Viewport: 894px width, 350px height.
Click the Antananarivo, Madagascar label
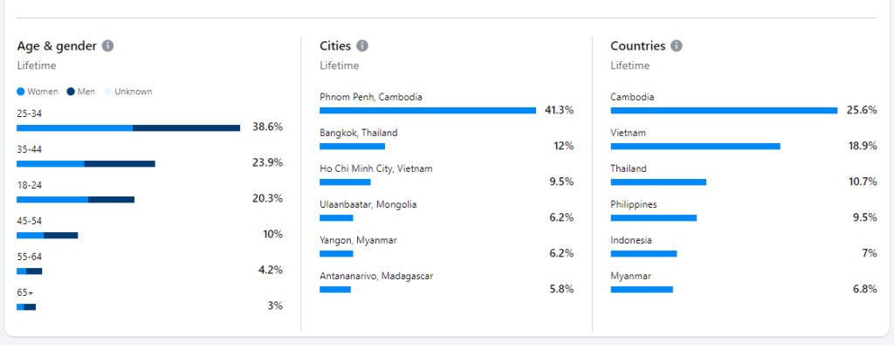pyautogui.click(x=376, y=276)
